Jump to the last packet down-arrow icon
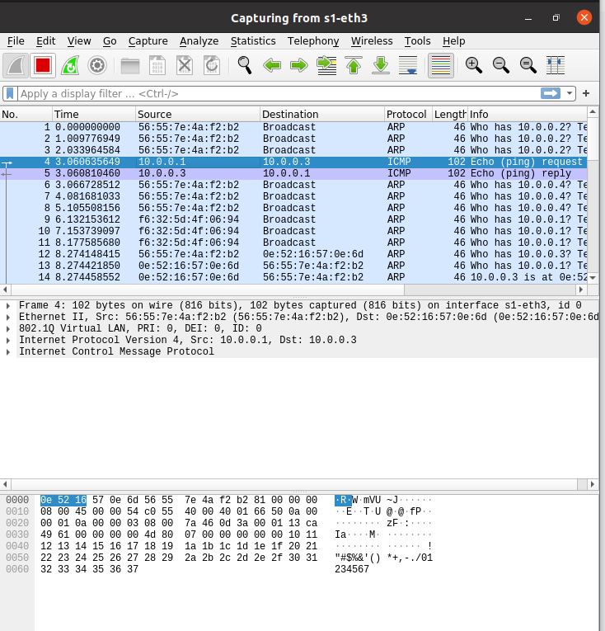 coord(381,65)
